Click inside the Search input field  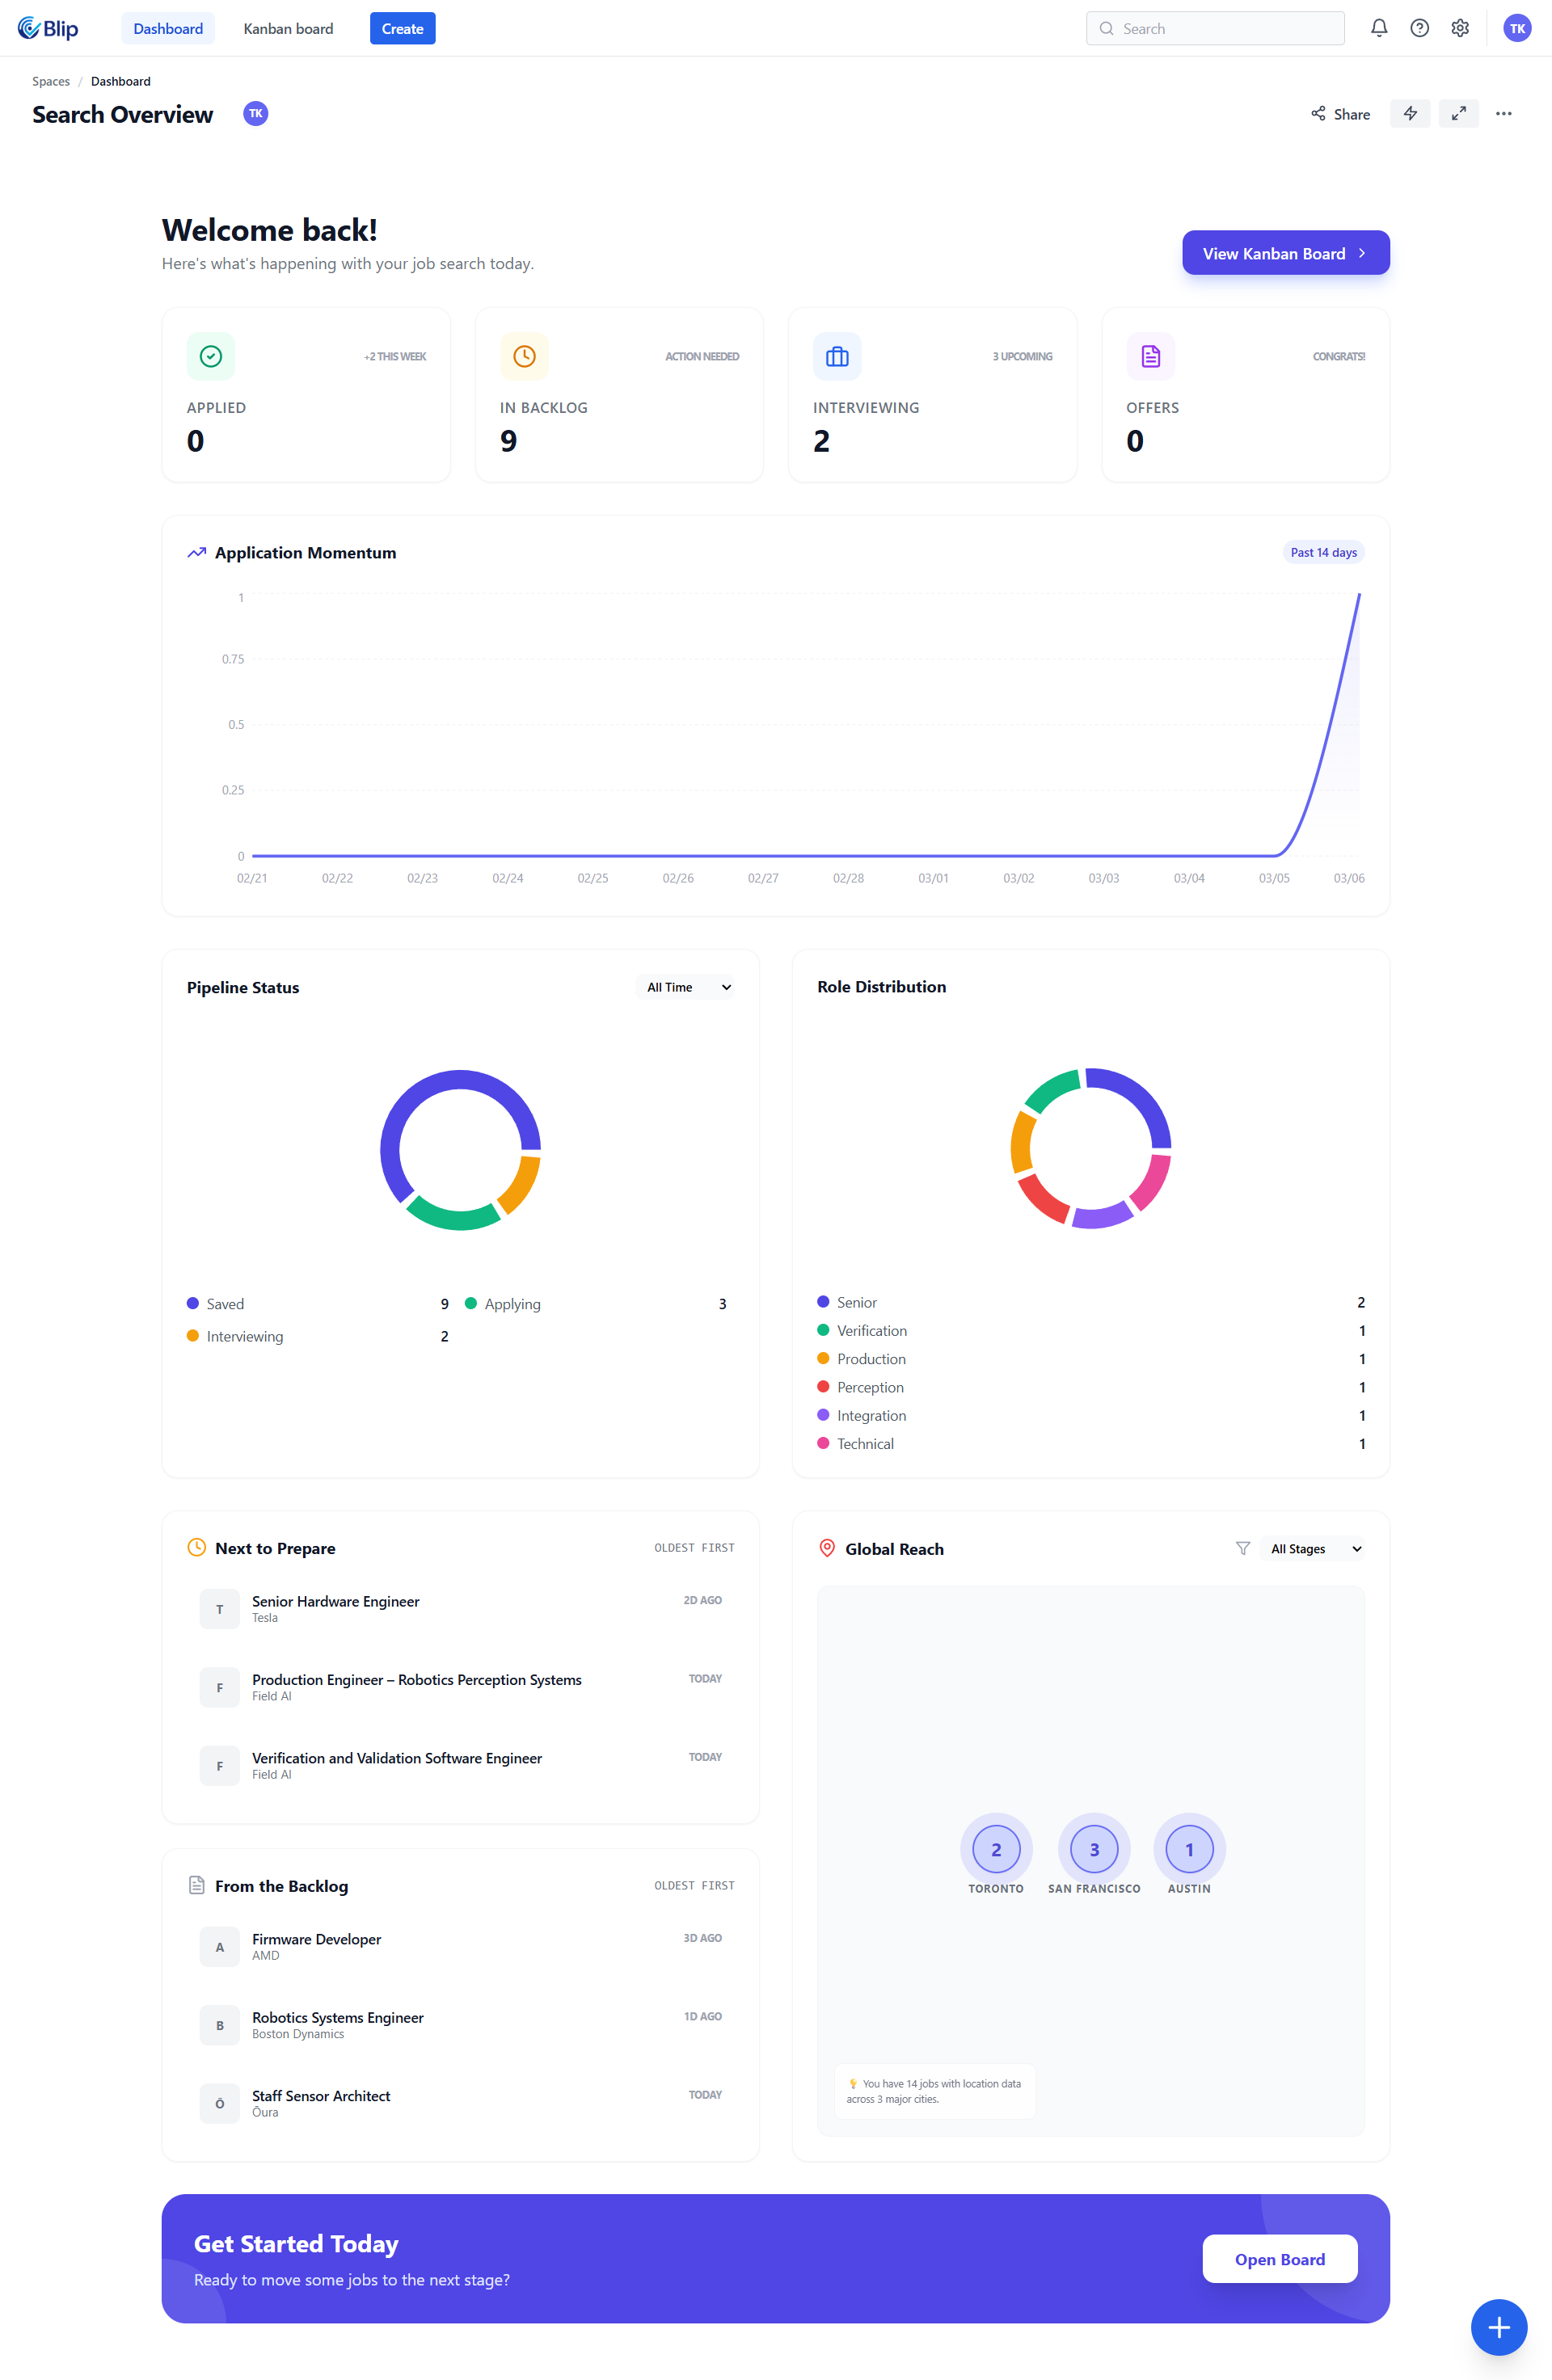point(1214,27)
